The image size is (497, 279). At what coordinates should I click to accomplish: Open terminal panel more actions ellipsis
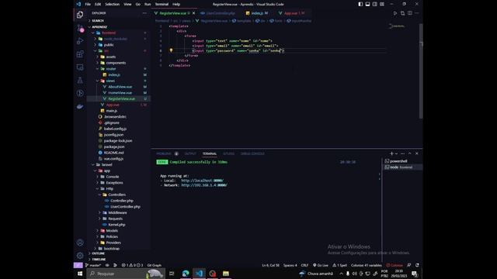pos(402,153)
